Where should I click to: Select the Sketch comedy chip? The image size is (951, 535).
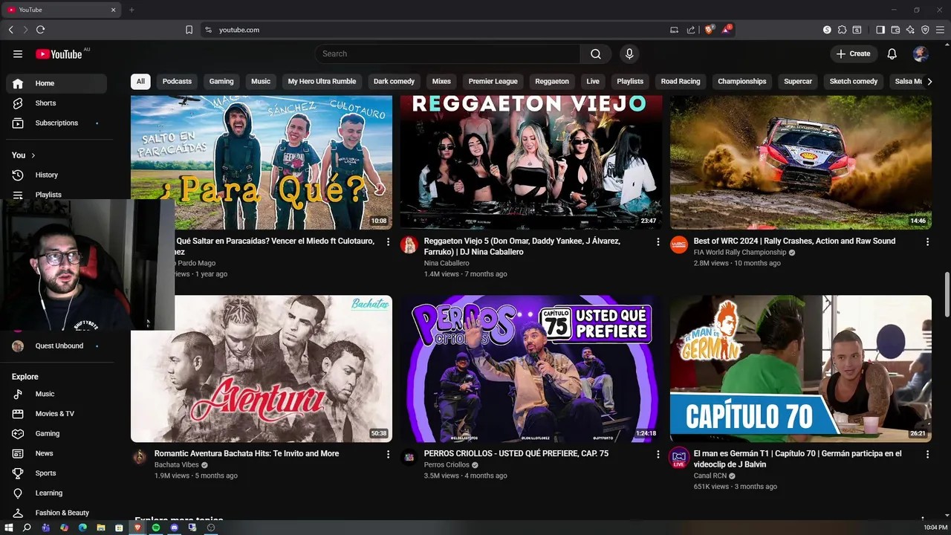pyautogui.click(x=854, y=82)
